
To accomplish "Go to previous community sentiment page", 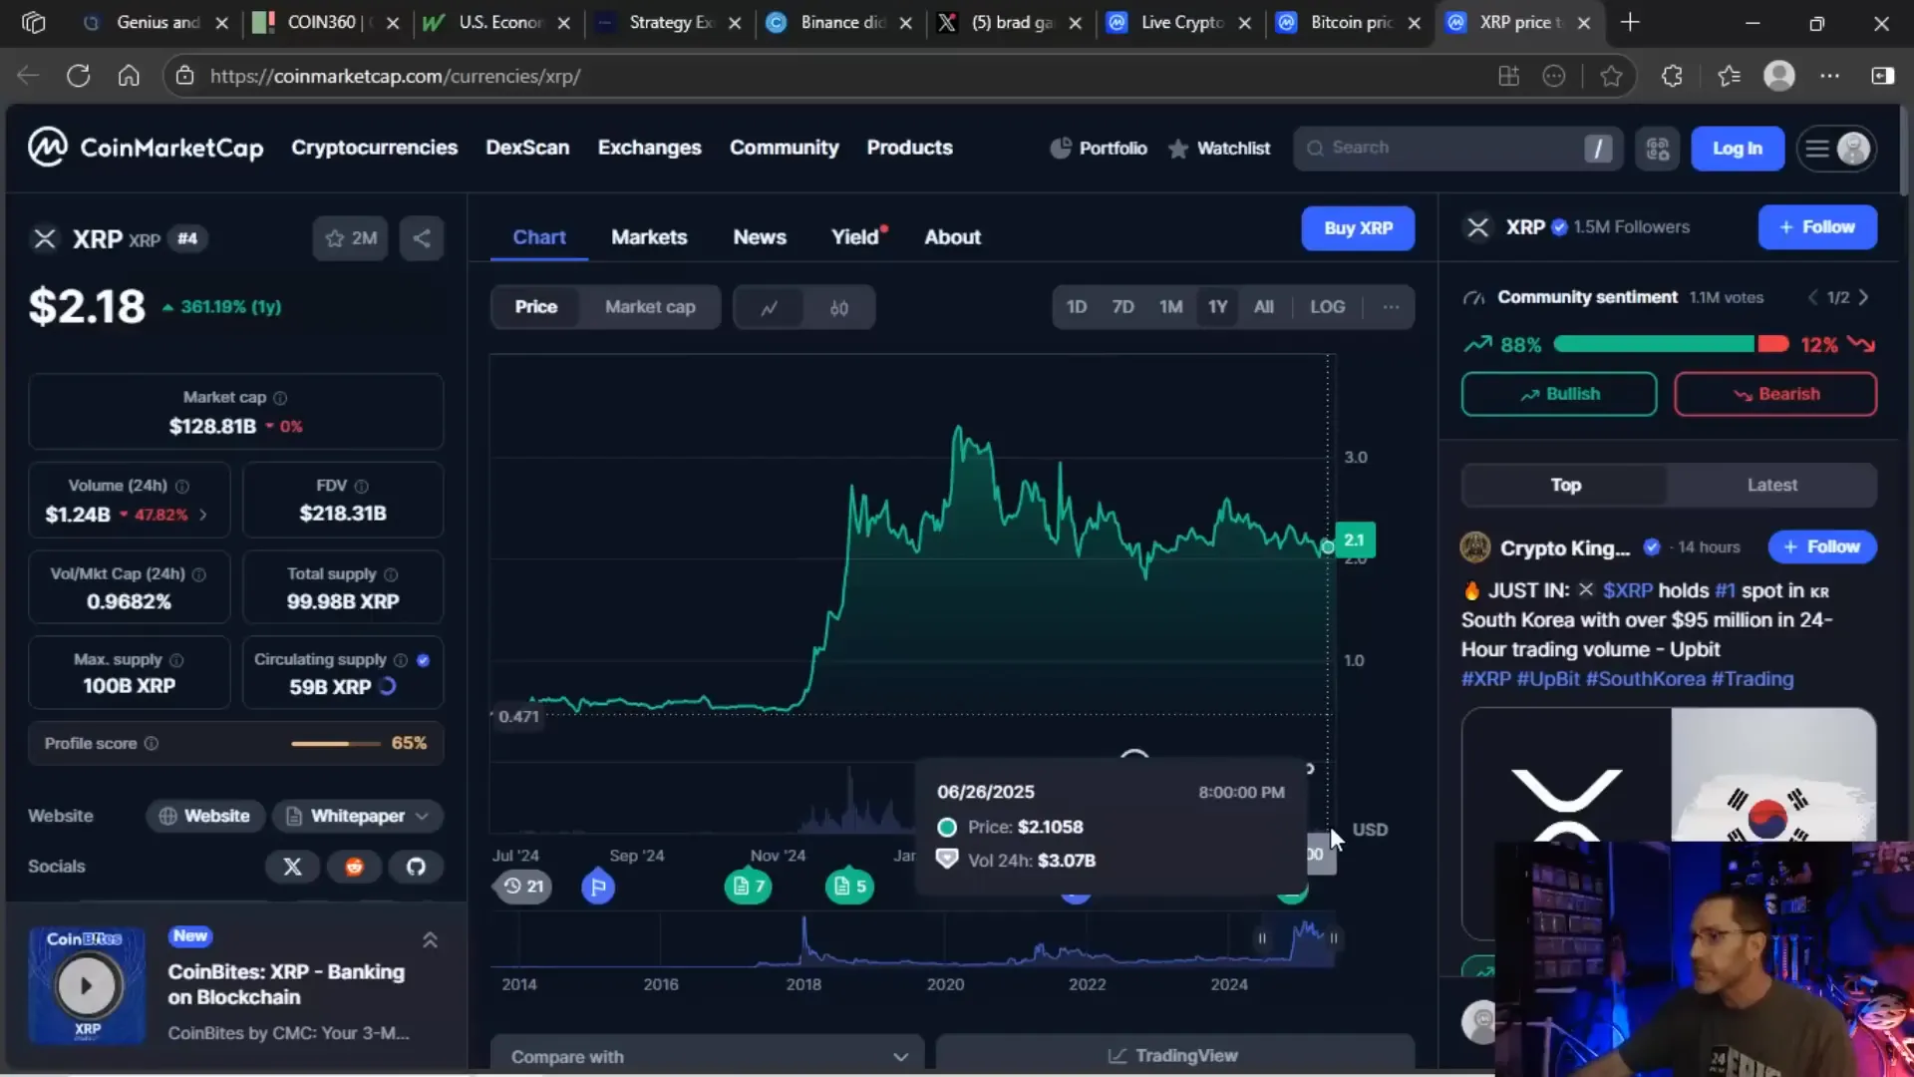I will pyautogui.click(x=1813, y=297).
